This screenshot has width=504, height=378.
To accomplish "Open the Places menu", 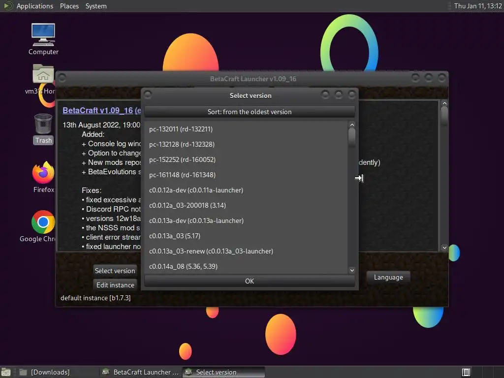I will tap(69, 6).
